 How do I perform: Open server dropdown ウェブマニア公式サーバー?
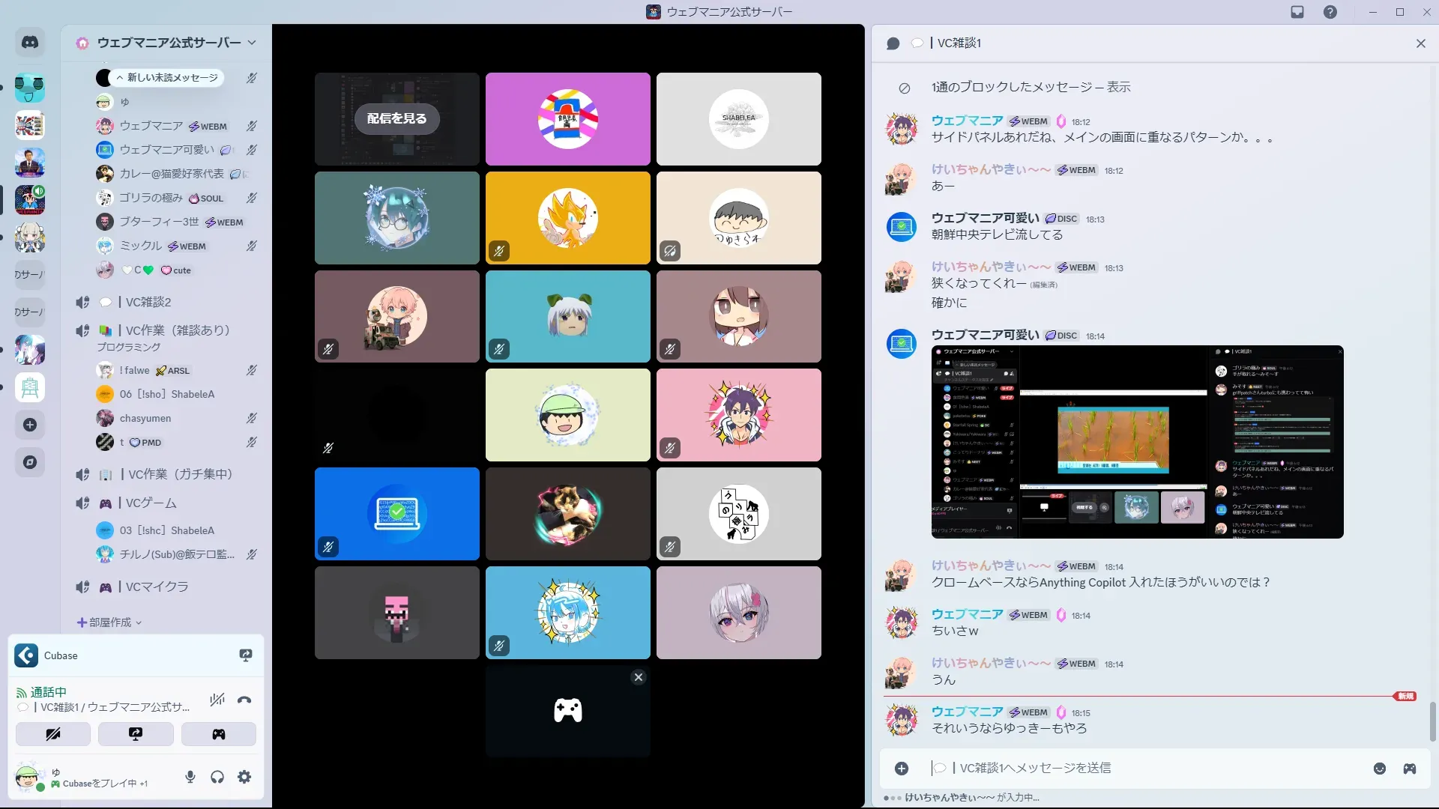169,43
